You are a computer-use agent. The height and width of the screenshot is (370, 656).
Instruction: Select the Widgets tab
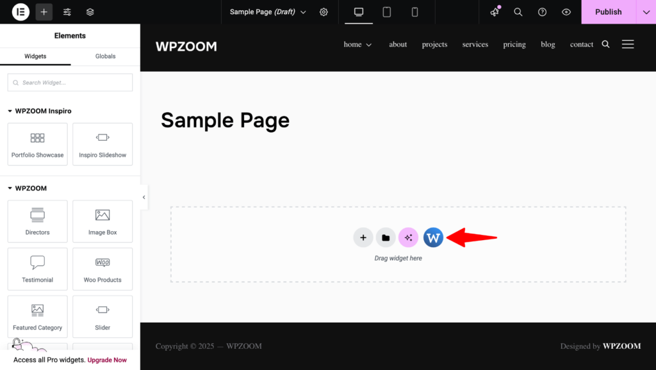pyautogui.click(x=35, y=56)
